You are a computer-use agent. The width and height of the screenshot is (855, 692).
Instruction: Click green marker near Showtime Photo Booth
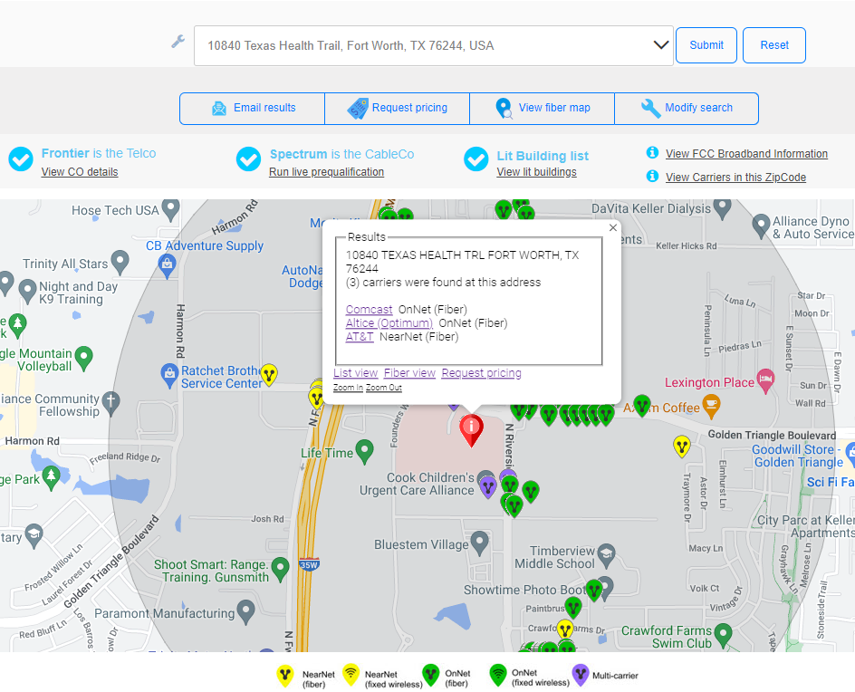click(594, 590)
